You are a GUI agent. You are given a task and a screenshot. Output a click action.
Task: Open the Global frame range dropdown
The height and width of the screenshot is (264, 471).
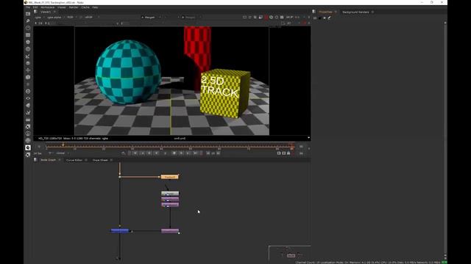click(x=63, y=153)
